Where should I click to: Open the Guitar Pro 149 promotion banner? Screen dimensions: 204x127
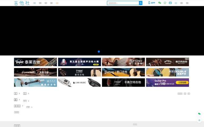click(167, 82)
